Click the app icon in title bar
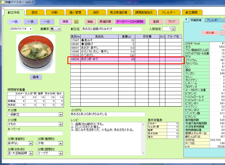 (x=2, y=2)
